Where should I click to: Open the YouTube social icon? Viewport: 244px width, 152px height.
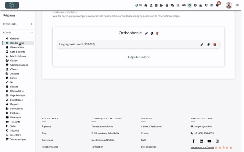(209, 141)
